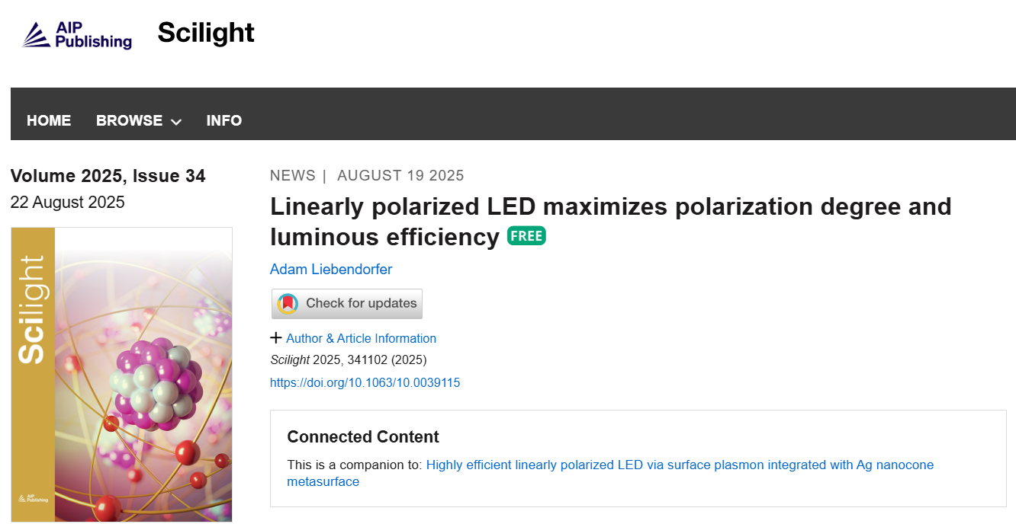Open the BROWSE navigation menu
Image resolution: width=1016 pixels, height=524 pixels.
[129, 120]
